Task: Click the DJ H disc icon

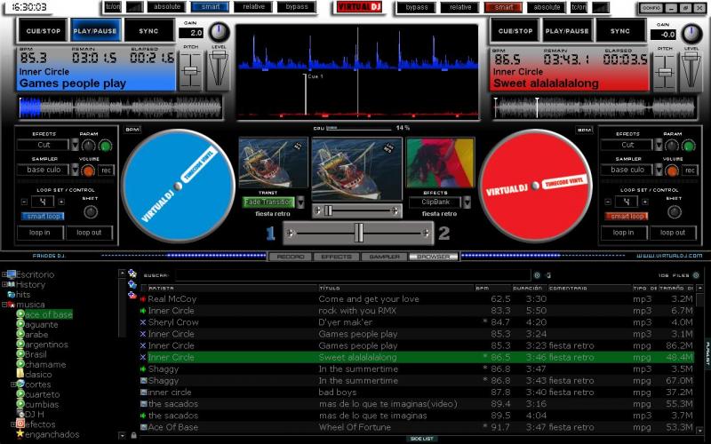Action: 20,414
